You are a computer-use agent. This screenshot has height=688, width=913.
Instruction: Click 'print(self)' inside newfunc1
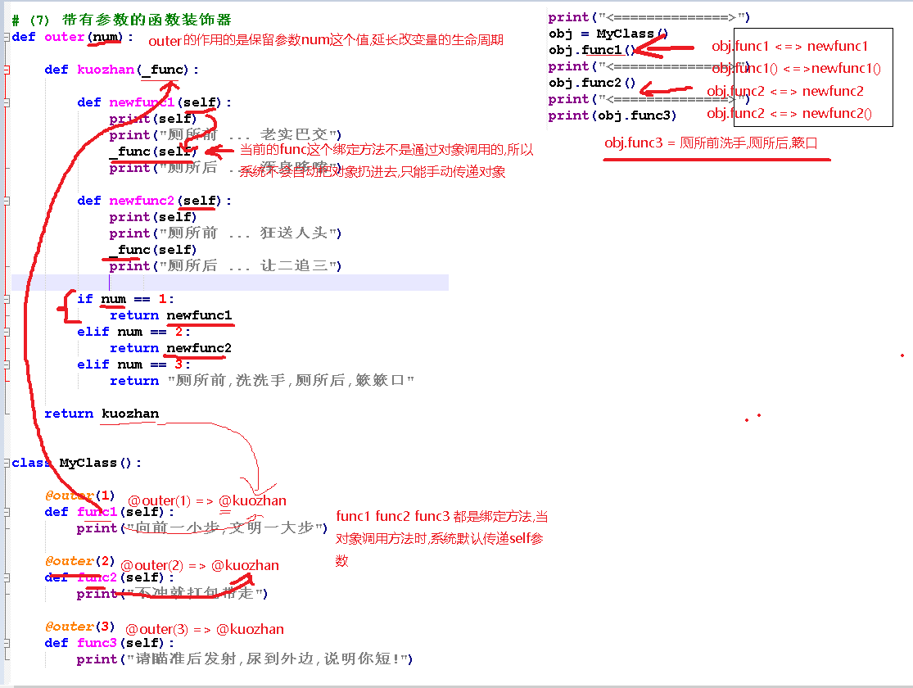pyautogui.click(x=152, y=119)
